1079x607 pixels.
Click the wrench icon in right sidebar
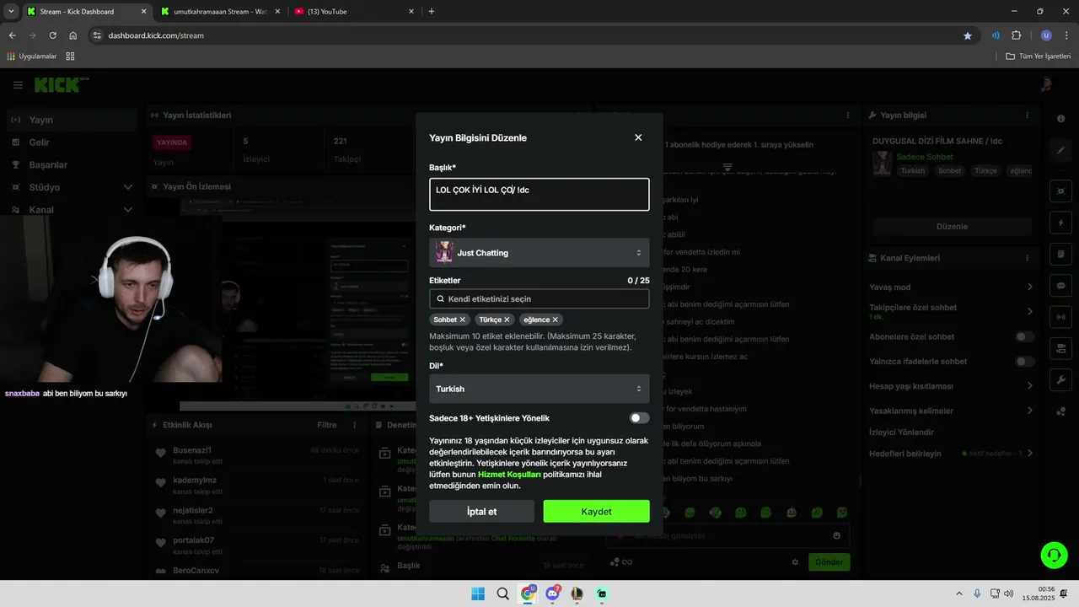[x=1060, y=380]
